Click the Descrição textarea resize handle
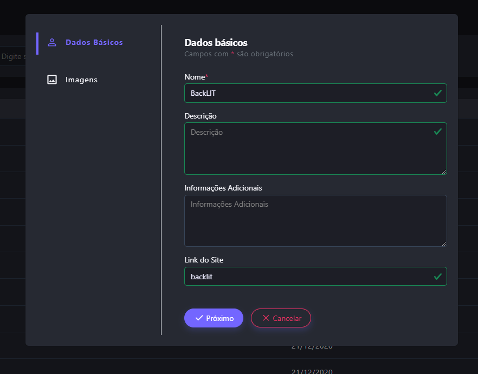The width and height of the screenshot is (478, 374). (444, 172)
